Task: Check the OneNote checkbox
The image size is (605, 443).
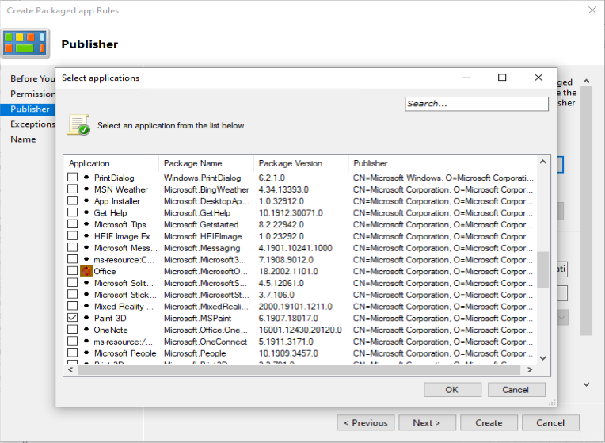Action: tap(73, 329)
